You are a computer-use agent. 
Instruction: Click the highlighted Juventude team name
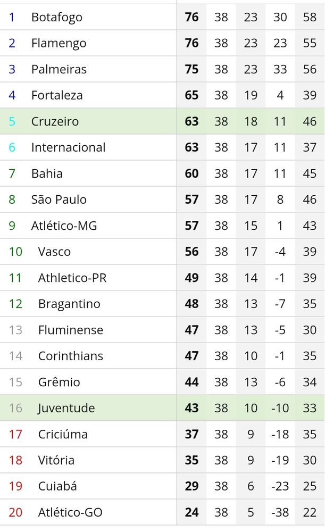[66, 408]
